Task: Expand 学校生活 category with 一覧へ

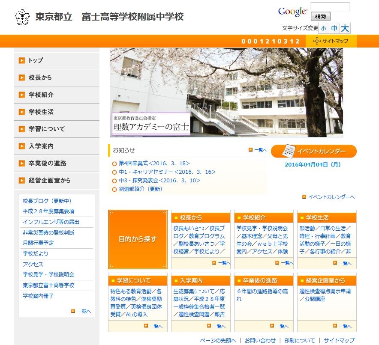Action: click(x=344, y=263)
